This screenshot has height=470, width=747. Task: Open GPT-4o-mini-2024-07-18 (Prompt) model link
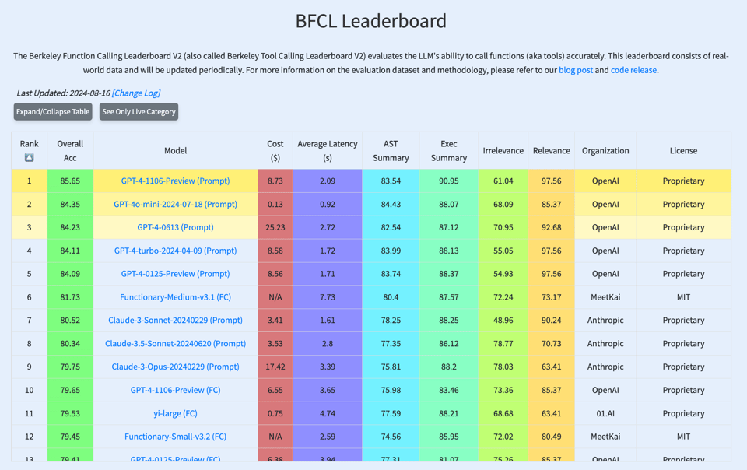point(175,204)
